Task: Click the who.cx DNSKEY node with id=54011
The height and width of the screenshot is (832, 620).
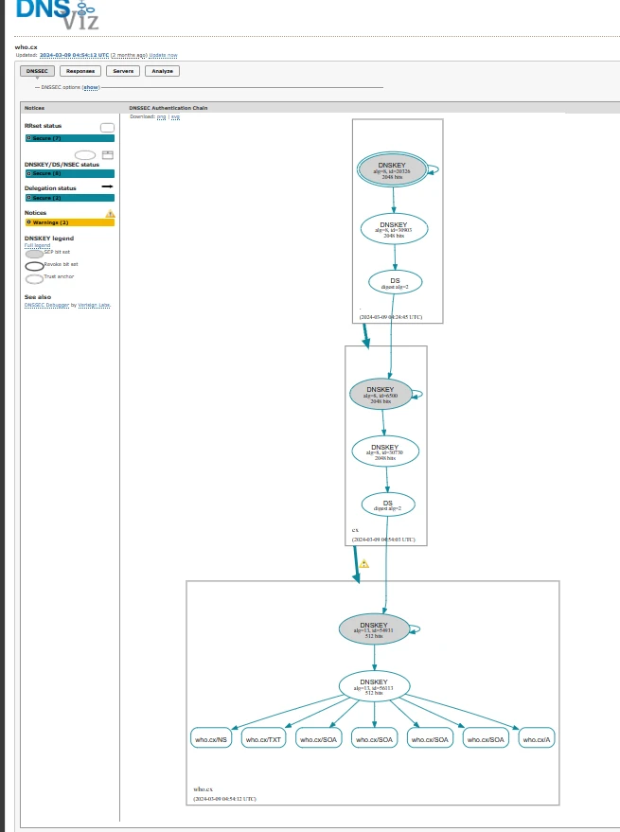Action: pos(374,628)
